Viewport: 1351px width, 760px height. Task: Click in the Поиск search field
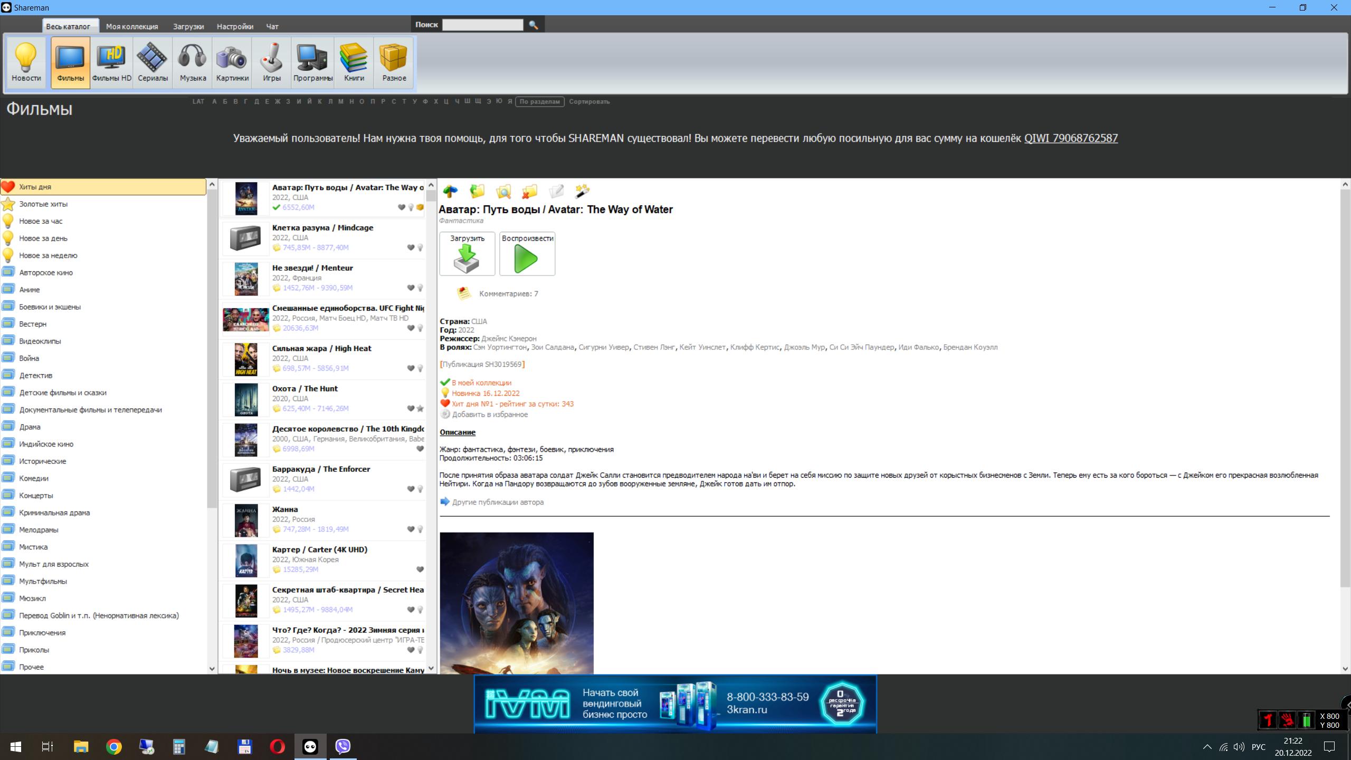coord(482,25)
